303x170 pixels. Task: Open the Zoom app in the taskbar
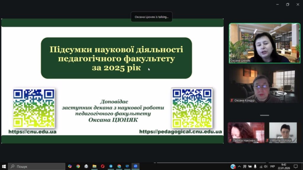click(136, 166)
